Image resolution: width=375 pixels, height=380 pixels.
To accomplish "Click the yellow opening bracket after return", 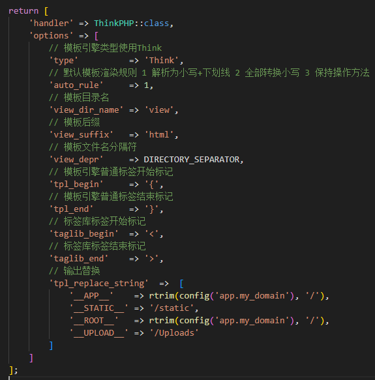I will 46,11.
